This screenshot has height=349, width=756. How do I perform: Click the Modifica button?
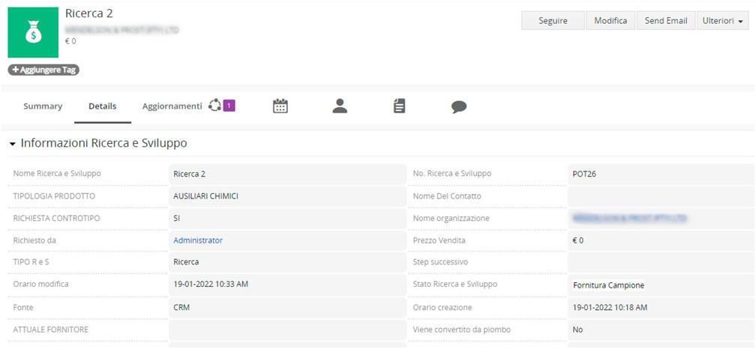tap(610, 21)
